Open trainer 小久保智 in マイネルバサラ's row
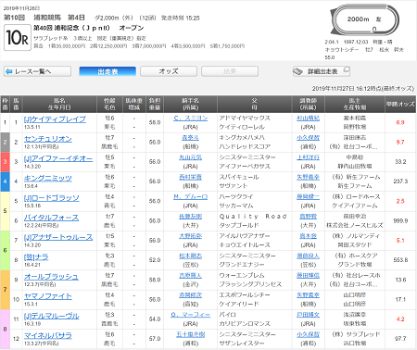The image size is (417, 350). (308, 334)
